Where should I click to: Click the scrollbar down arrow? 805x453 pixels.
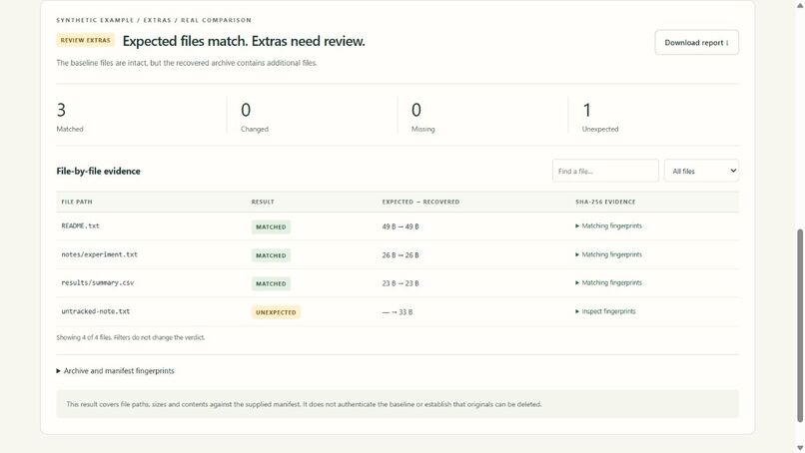coord(800,448)
